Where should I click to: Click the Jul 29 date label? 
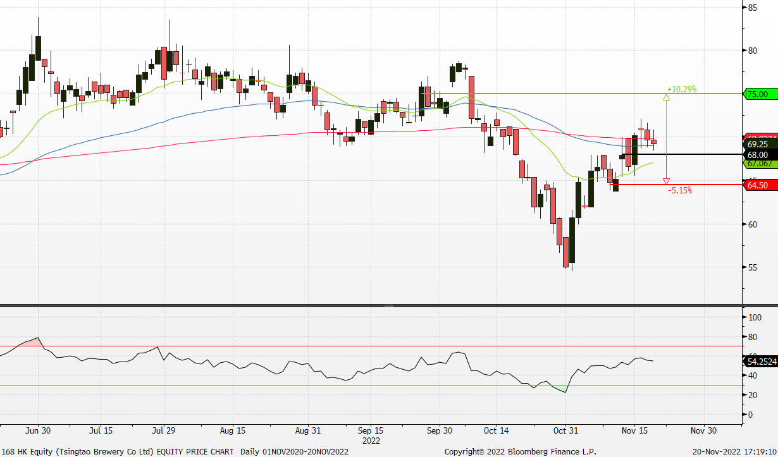pyautogui.click(x=164, y=431)
